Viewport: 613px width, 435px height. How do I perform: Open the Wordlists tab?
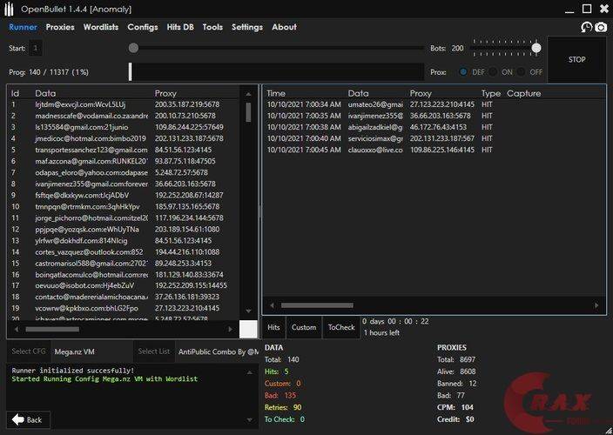[x=100, y=27]
